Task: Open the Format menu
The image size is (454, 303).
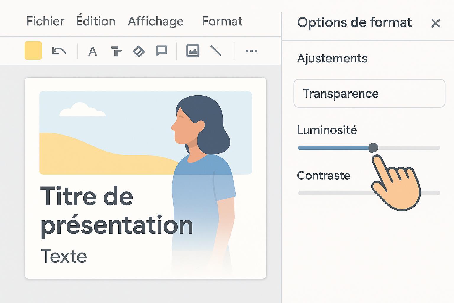Action: (222, 21)
